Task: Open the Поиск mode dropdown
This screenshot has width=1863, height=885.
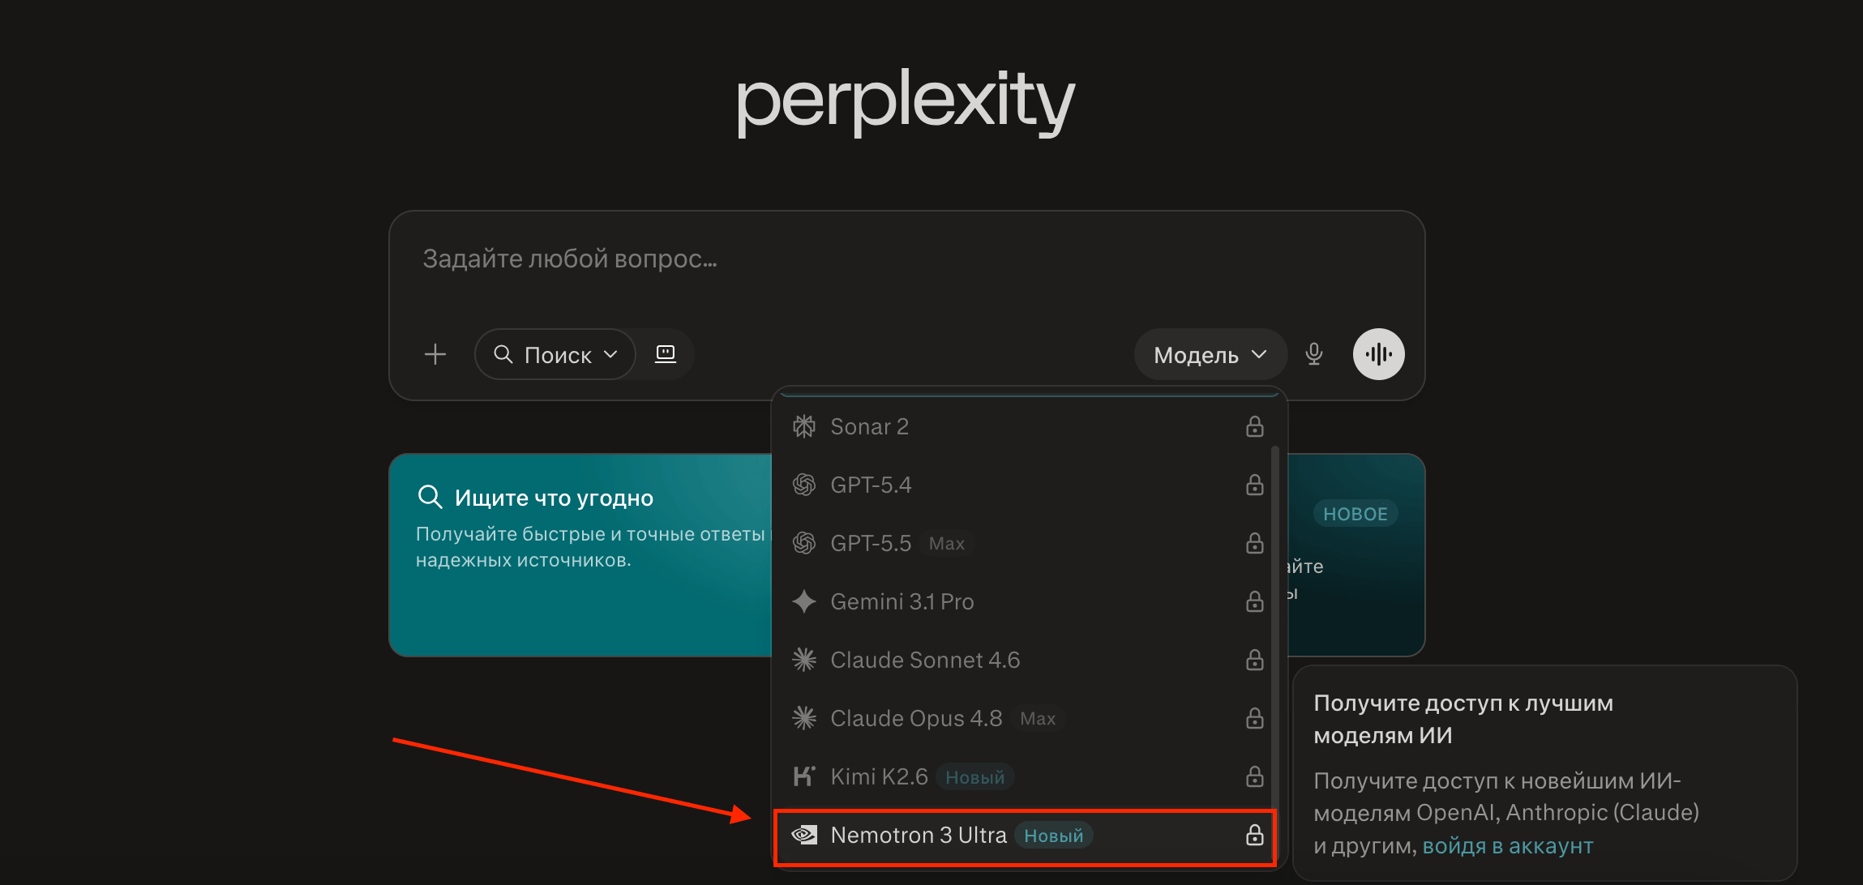Action: tap(555, 354)
